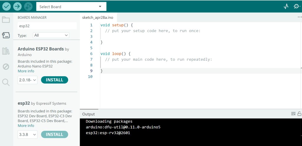Click the Verify sketch checkmark button
Viewport: 302px width, 146px height.
point(6,6)
